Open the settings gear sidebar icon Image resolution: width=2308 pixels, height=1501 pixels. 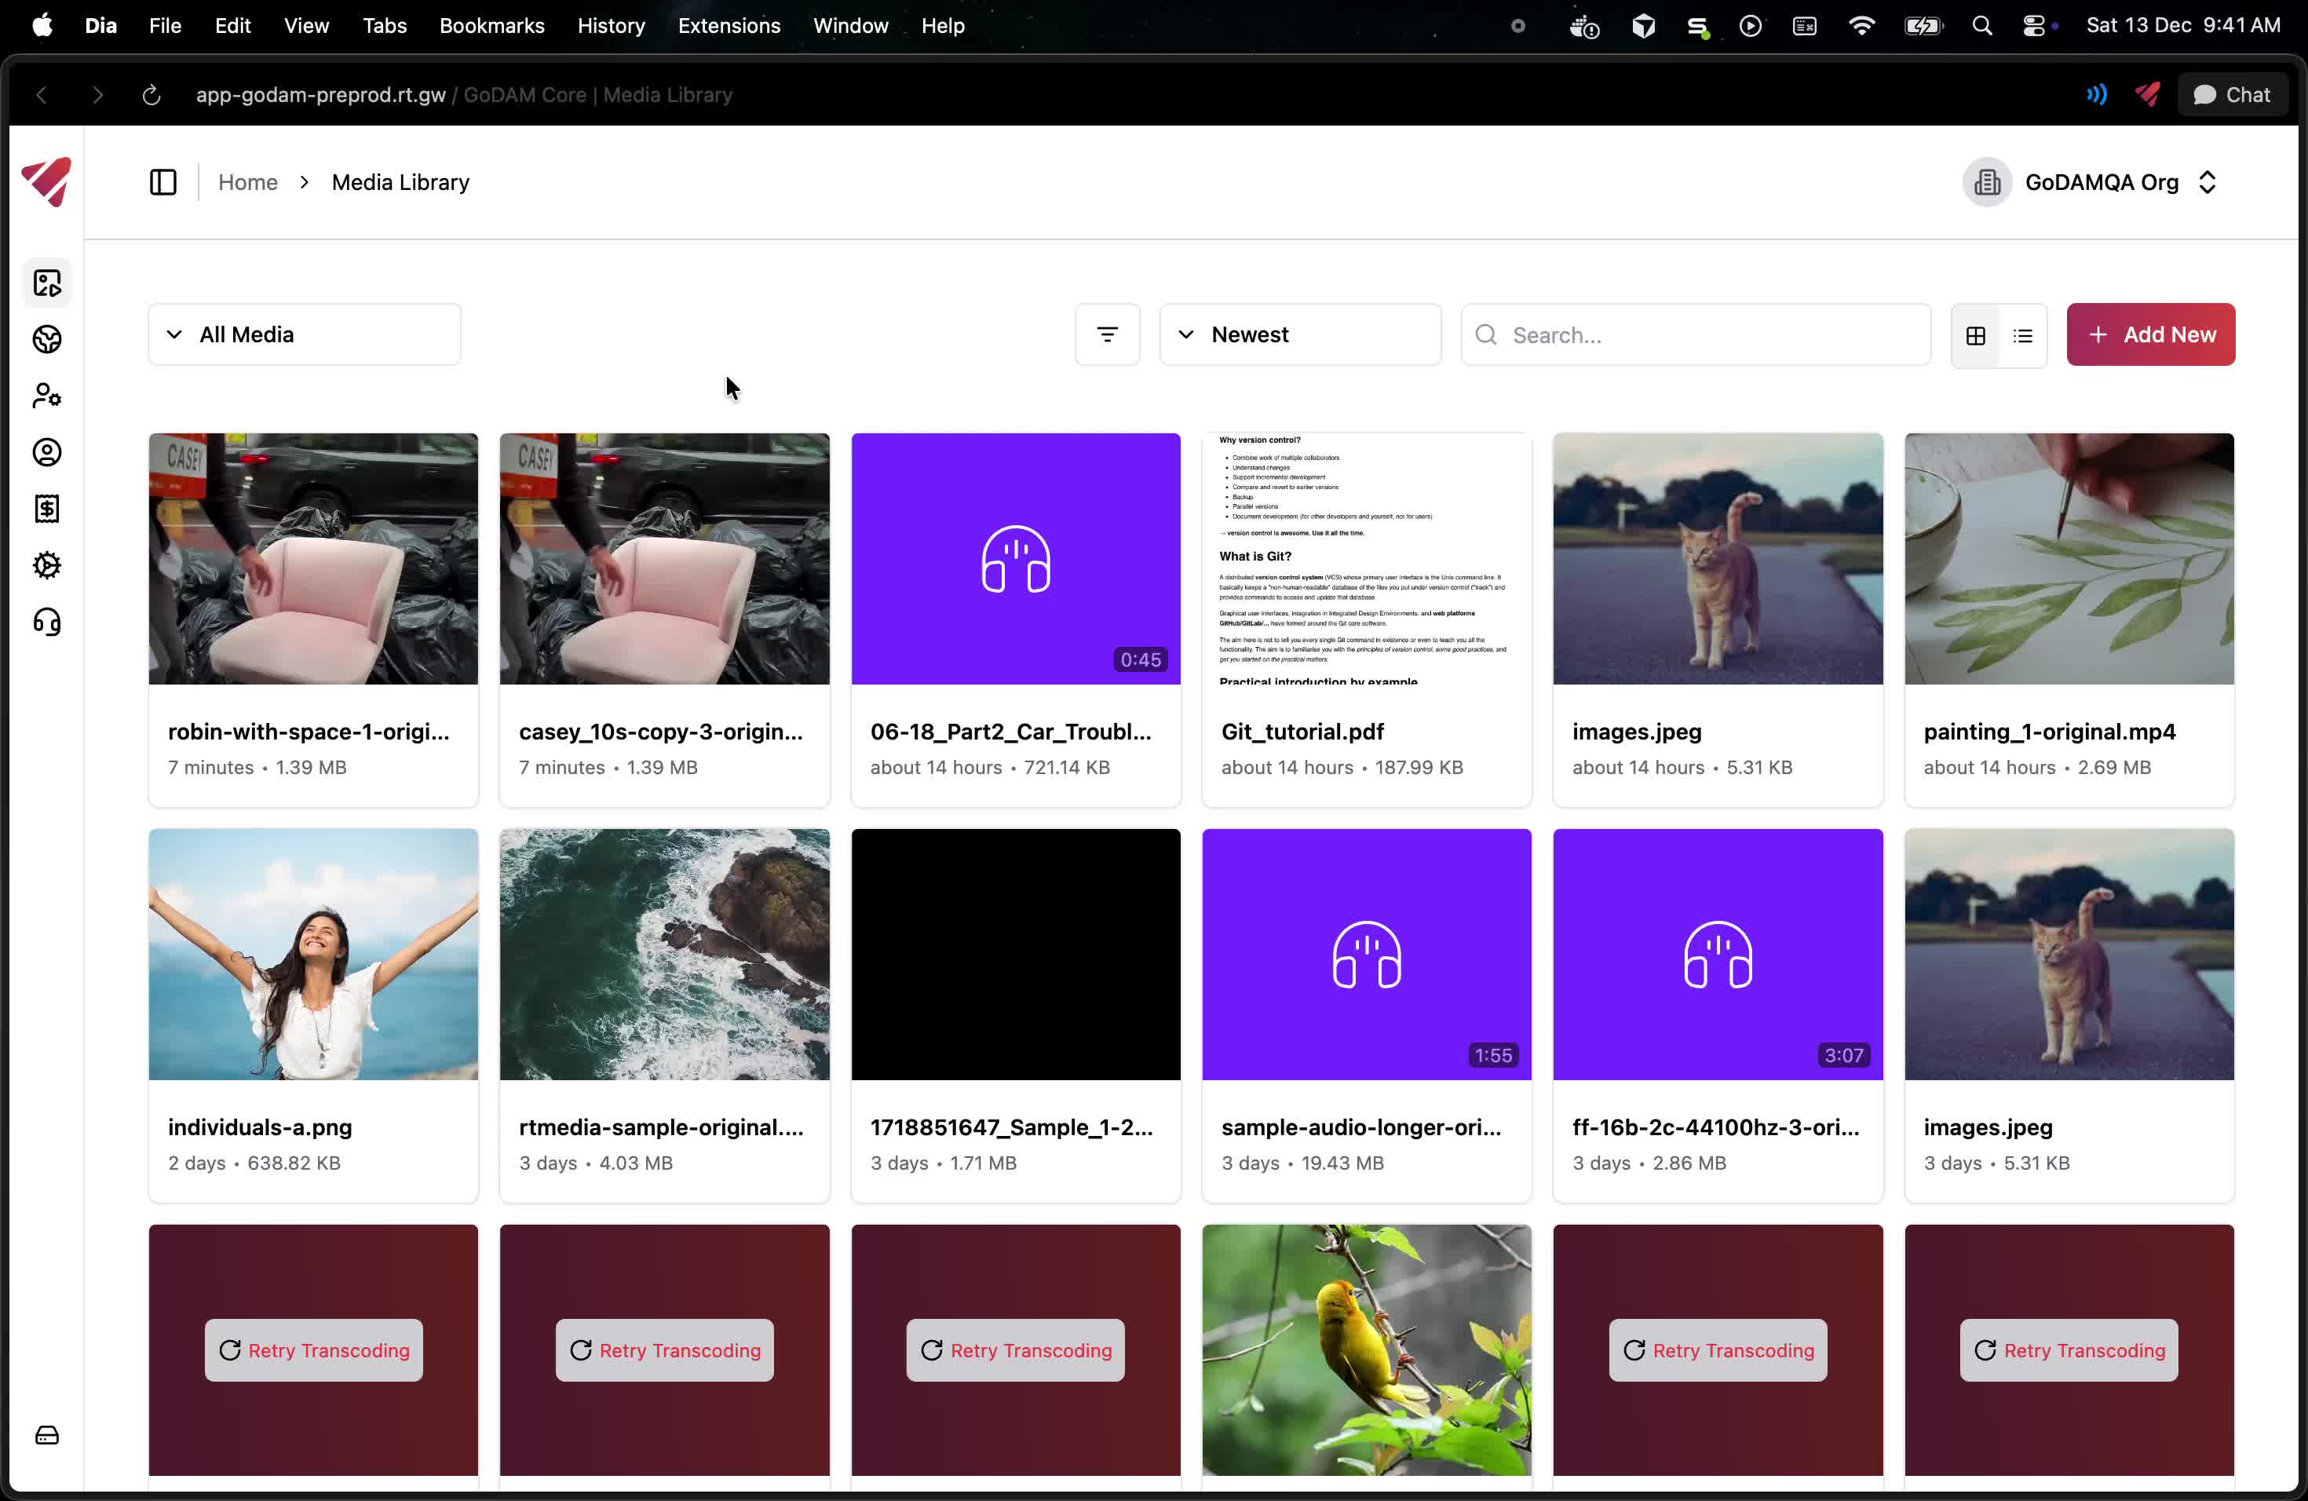(x=46, y=564)
